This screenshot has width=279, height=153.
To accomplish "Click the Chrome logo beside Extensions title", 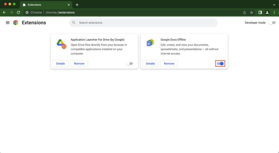I will coord(16,23).
